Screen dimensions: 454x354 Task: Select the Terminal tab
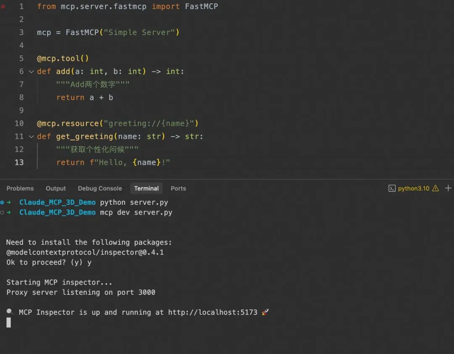tap(146, 189)
